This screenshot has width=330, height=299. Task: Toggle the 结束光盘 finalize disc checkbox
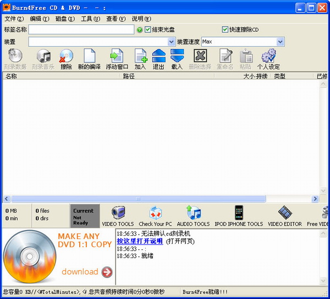tap(148, 30)
